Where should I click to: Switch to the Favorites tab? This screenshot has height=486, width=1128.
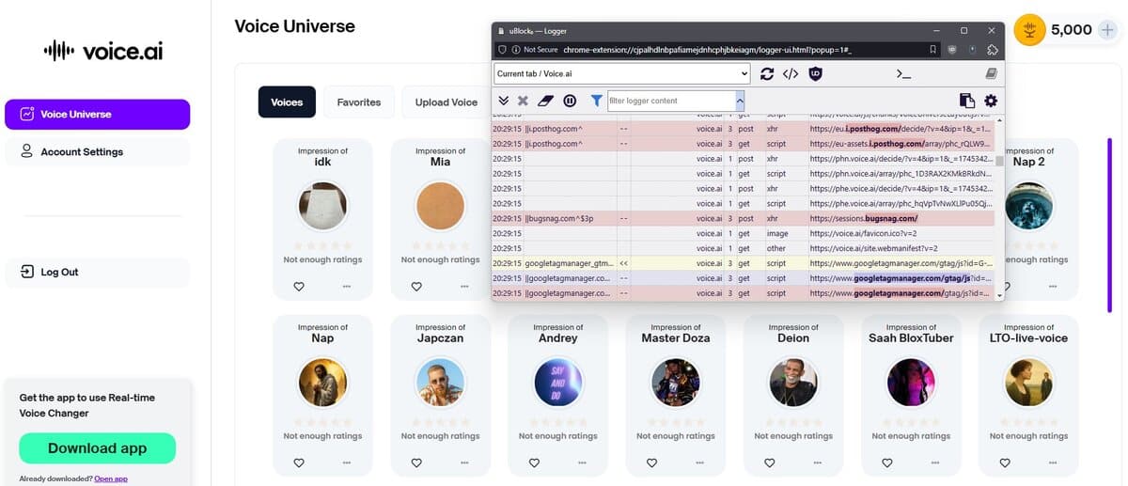point(359,102)
